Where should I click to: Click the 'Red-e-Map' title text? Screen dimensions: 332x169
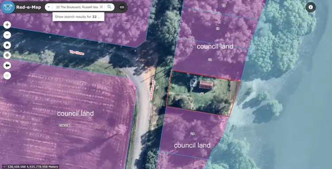click(x=29, y=7)
